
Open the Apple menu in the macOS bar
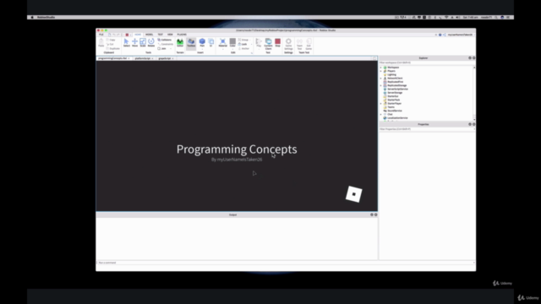[x=32, y=17]
